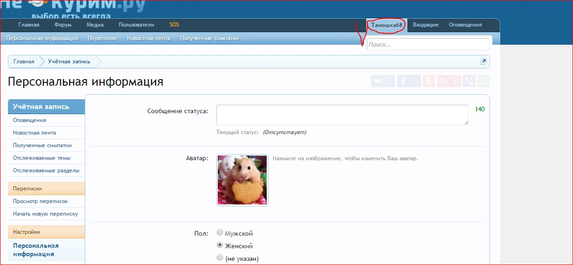
Task: Click Текущий статус (Отсутствует) text
Action: click(262, 132)
